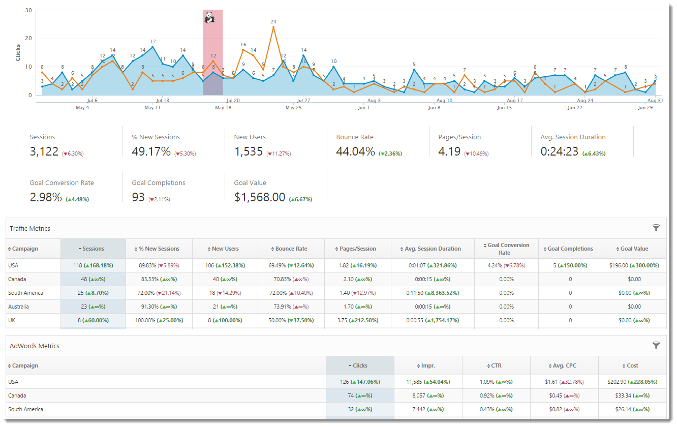677x427 pixels.
Task: Click the red highlighted Panda update band
Action: click(212, 56)
